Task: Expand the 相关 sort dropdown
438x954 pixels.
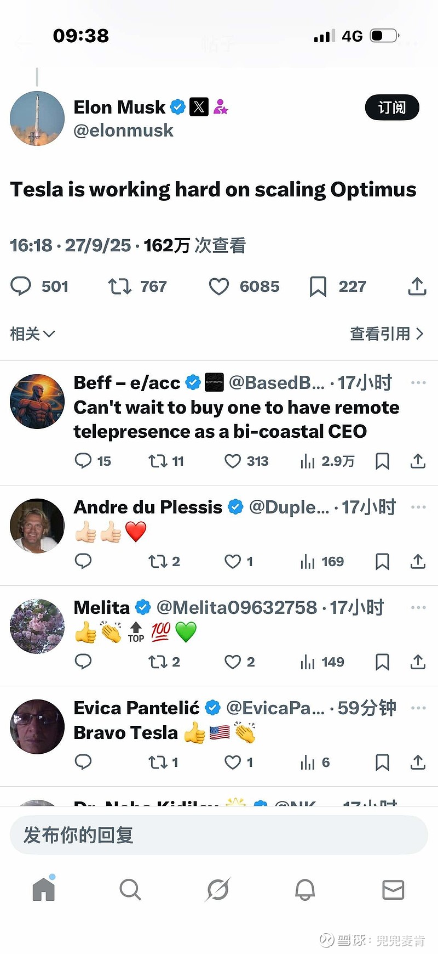Action: tap(32, 334)
